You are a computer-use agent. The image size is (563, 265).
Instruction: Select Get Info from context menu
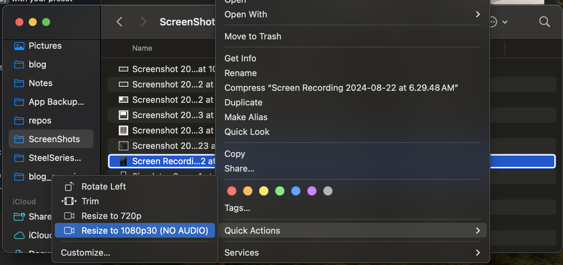pos(240,58)
